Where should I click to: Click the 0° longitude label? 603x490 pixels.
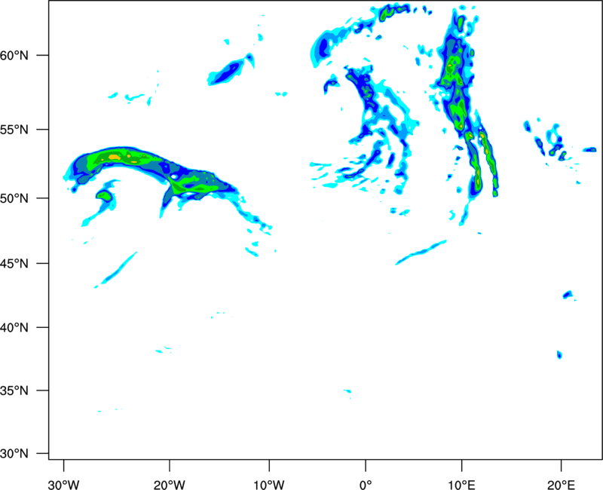(366, 485)
